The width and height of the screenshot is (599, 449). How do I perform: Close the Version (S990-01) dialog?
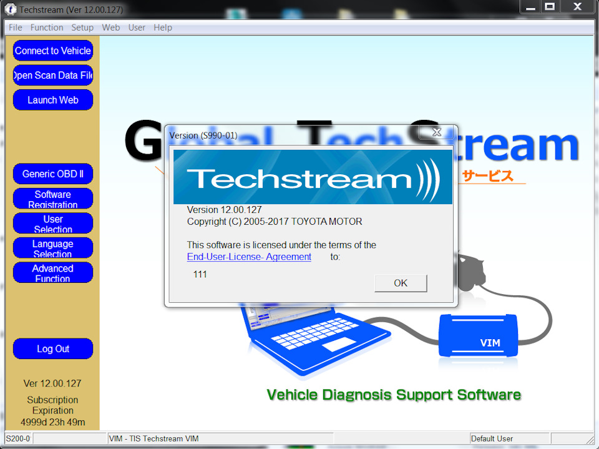437,132
